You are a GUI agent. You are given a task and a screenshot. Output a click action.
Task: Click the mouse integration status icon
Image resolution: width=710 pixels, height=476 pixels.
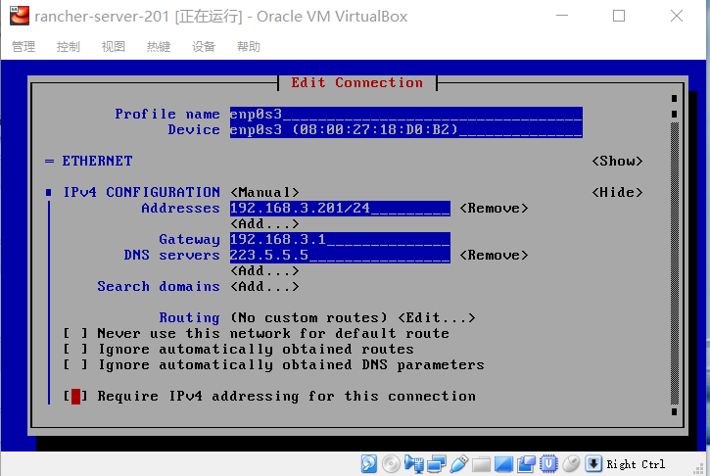click(571, 464)
